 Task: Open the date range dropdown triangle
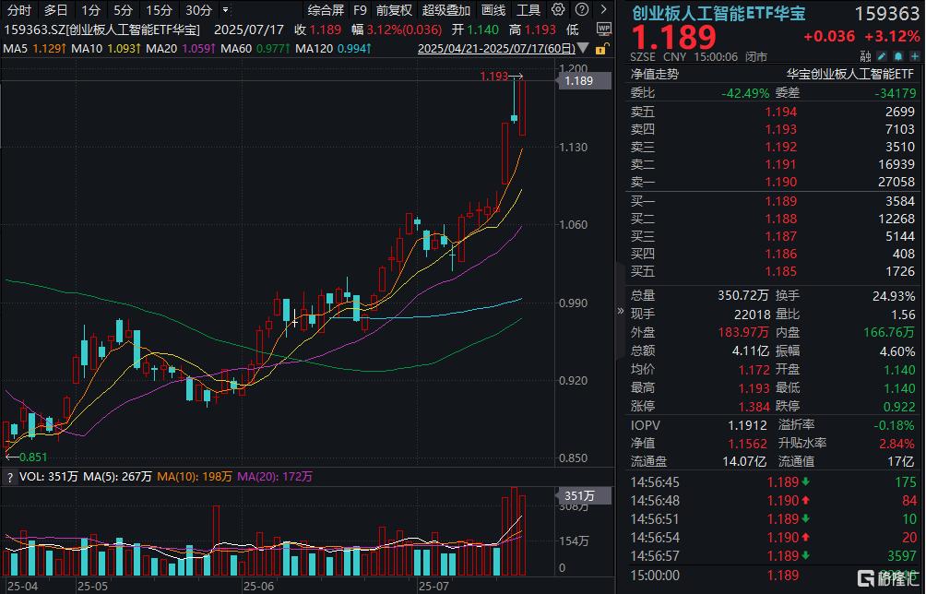[x=582, y=48]
